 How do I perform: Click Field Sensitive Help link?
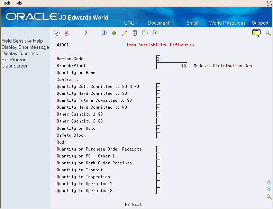pos(22,41)
